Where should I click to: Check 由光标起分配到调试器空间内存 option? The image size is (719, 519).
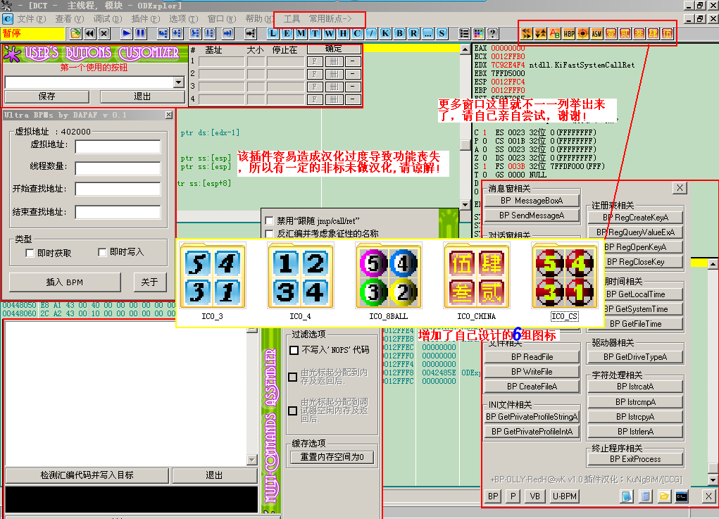(292, 411)
